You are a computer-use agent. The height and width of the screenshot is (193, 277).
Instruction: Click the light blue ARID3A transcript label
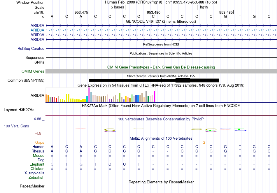click(x=37, y=30)
